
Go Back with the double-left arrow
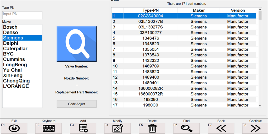click(x=221, y=128)
